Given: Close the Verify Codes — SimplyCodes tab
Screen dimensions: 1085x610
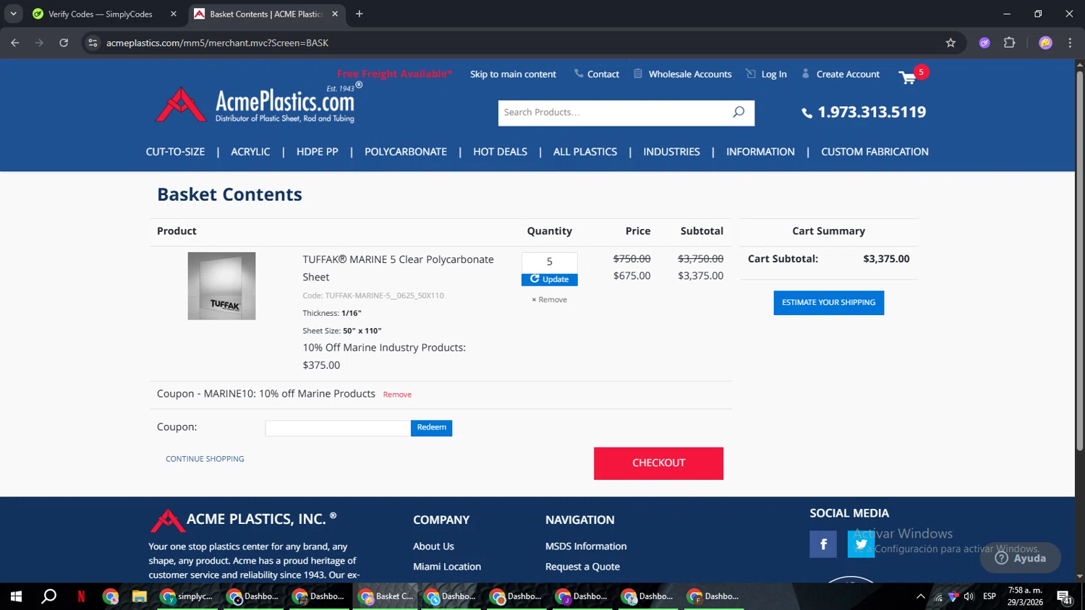Looking at the screenshot, I should 174,14.
